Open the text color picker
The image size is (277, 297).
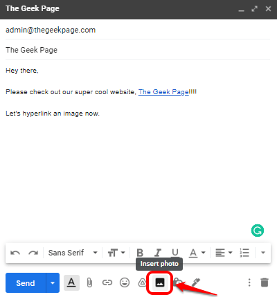pos(197,253)
